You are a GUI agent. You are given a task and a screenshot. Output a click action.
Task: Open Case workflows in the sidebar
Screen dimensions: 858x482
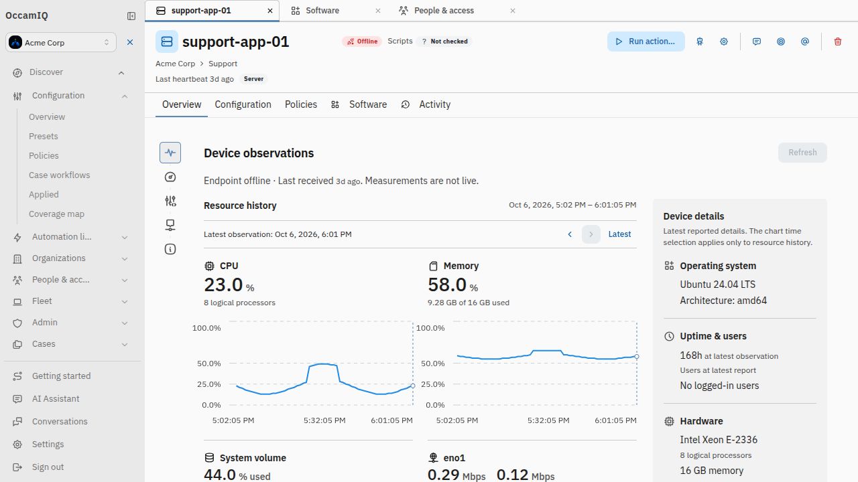(x=59, y=175)
